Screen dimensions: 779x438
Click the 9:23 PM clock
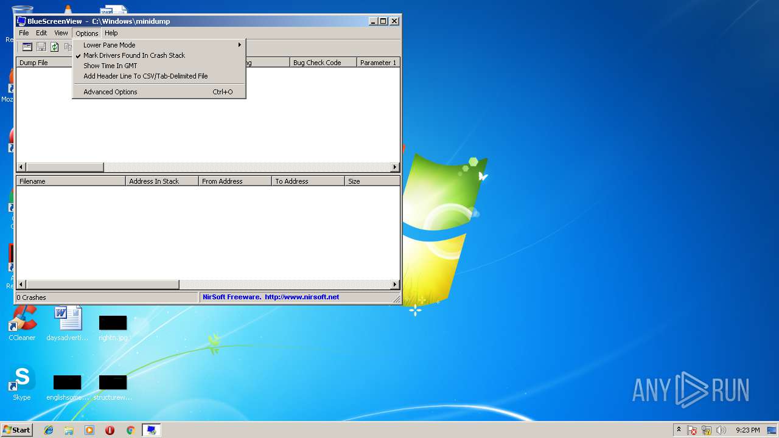[x=747, y=430]
